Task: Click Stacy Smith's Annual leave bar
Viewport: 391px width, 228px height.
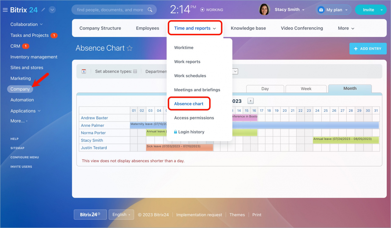Action: pos(346,140)
